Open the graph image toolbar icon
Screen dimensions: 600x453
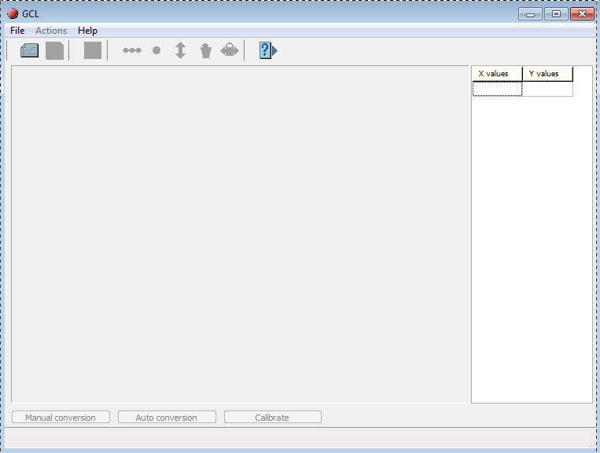pos(29,50)
